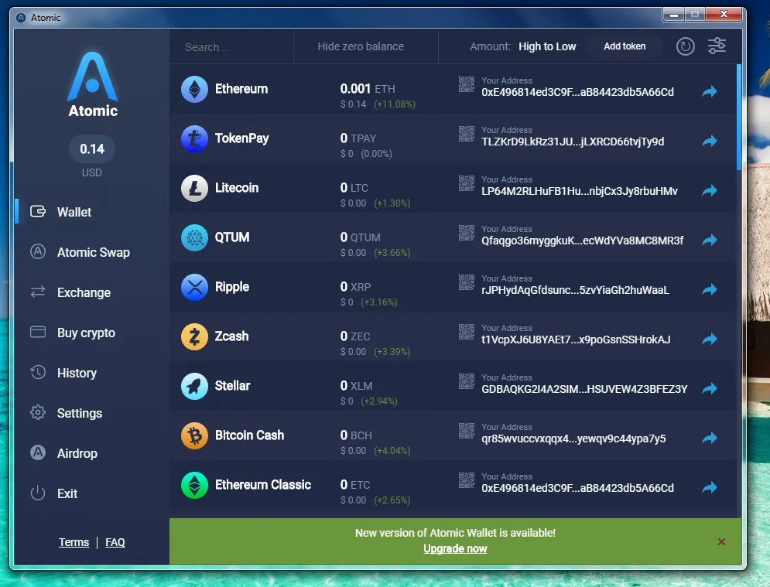Click the send arrow for Ripple

click(x=710, y=289)
